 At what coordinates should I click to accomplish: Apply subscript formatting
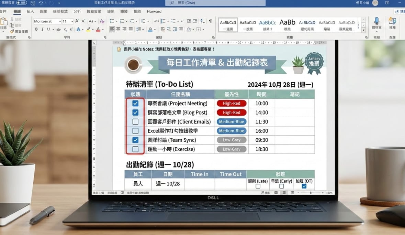65,29
